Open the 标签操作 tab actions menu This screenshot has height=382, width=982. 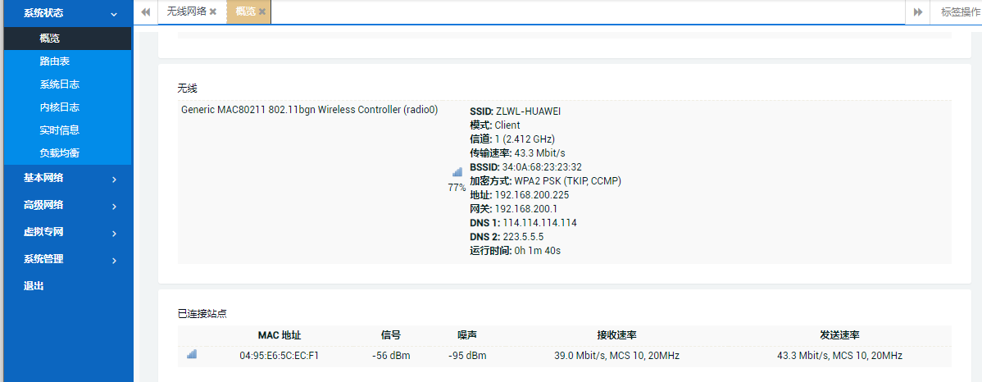pyautogui.click(x=960, y=12)
